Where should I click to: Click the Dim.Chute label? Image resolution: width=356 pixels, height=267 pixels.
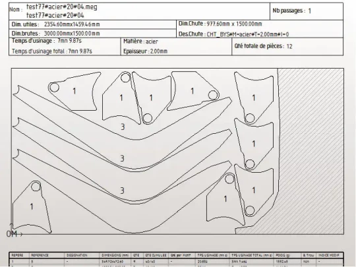click(192, 24)
